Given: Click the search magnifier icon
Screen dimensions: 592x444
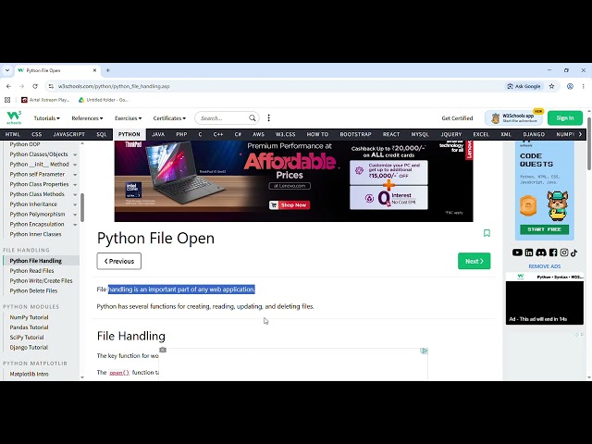Looking at the screenshot, I should pyautogui.click(x=253, y=118).
